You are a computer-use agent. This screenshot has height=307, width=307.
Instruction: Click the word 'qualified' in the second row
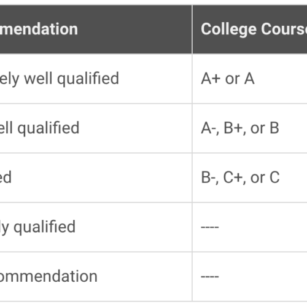tap(49, 129)
